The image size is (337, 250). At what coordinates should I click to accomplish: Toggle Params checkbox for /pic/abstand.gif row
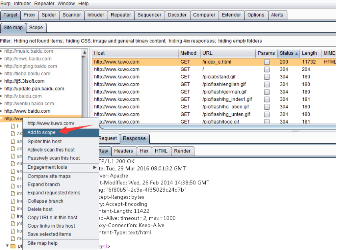click(267, 77)
